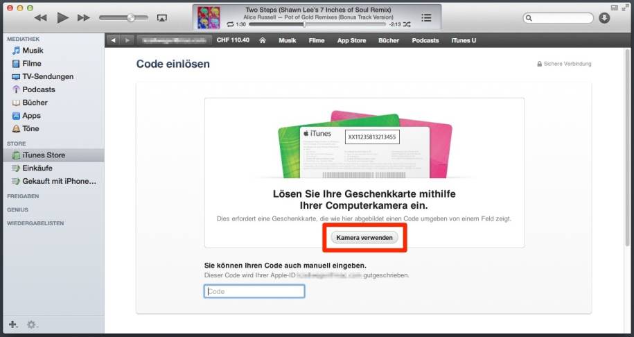Switch to the mini player icon
The width and height of the screenshot is (634, 337).
click(615, 8)
